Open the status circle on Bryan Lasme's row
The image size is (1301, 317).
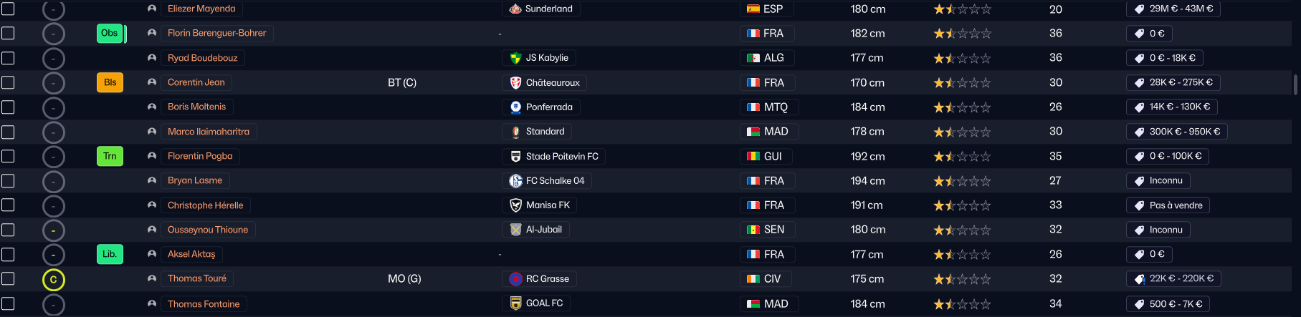click(54, 182)
